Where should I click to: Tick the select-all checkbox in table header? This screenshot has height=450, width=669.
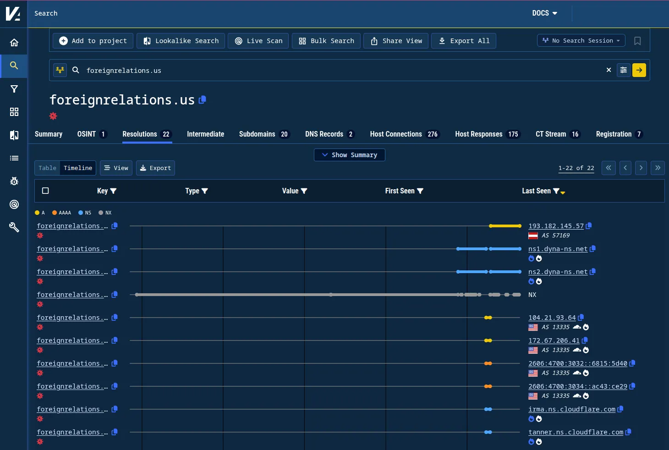click(45, 191)
